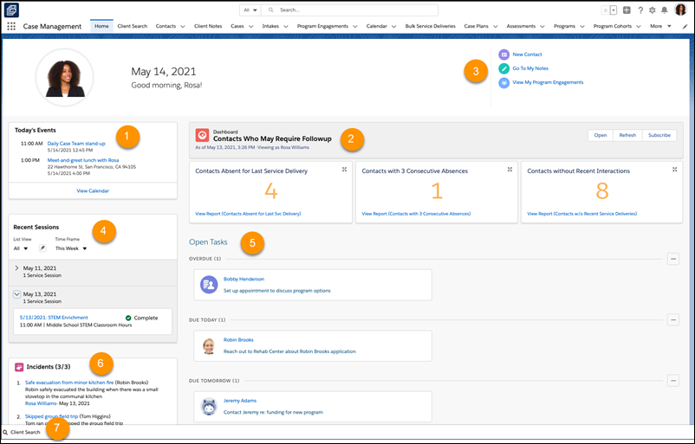Open the Intakes tab dropdown chevron
695x444 pixels.
[286, 27]
